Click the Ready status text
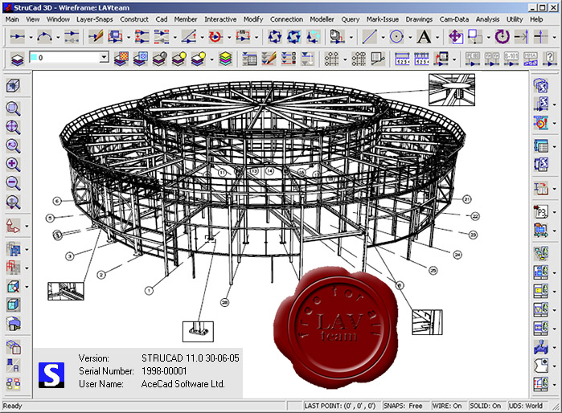 [12, 406]
